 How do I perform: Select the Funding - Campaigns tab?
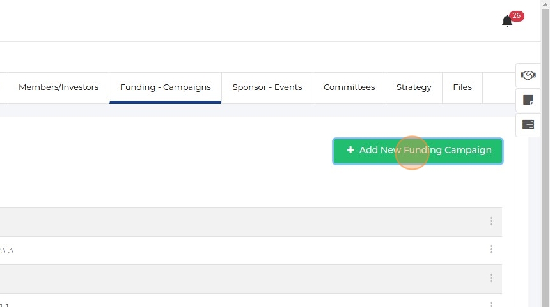pyautogui.click(x=165, y=87)
